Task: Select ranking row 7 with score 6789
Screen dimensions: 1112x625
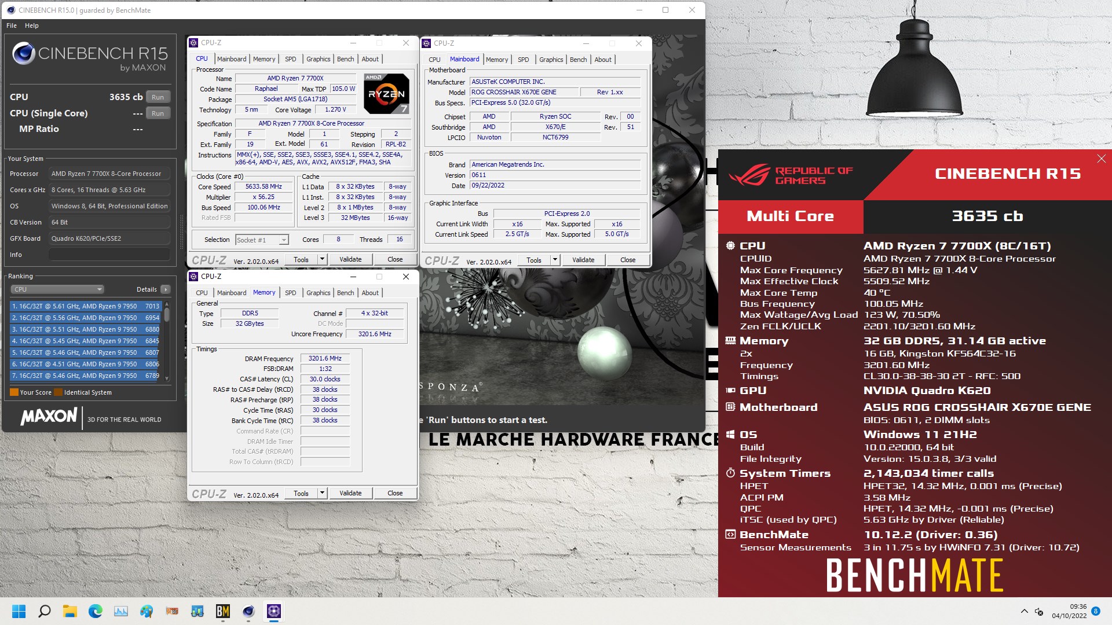Action: tap(86, 376)
